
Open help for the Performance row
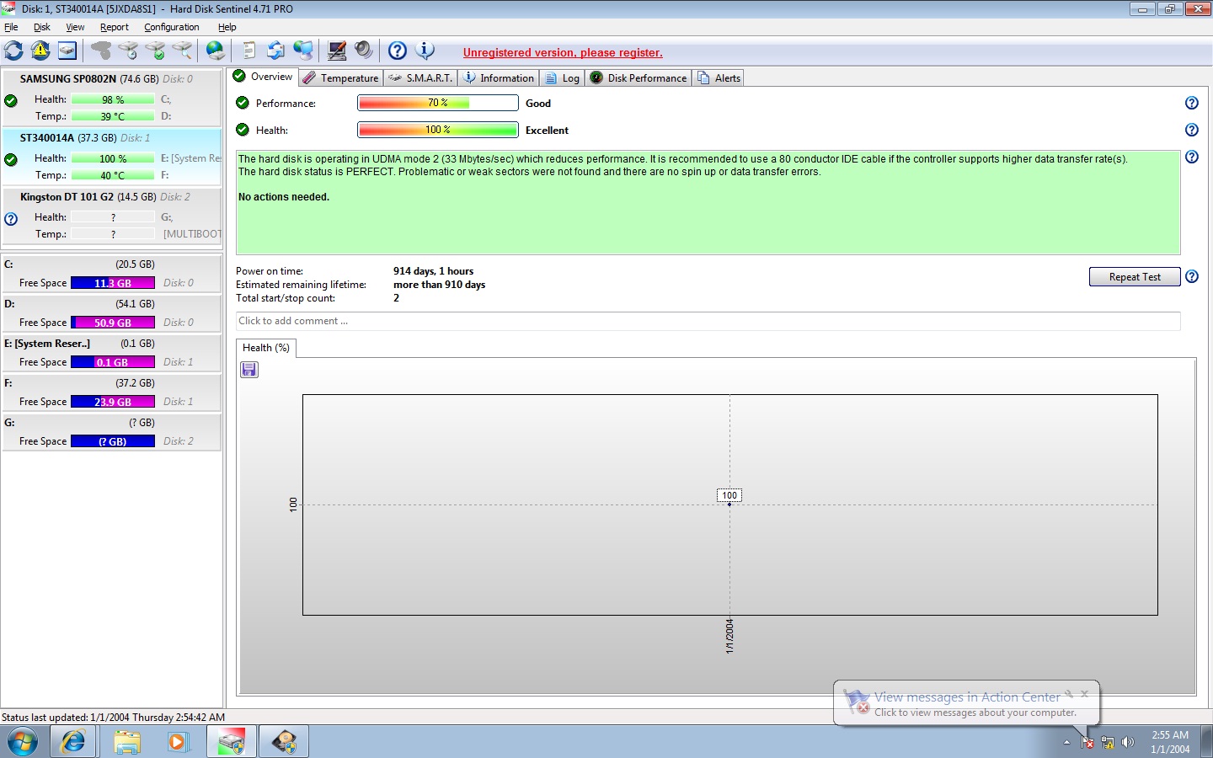click(x=1192, y=103)
